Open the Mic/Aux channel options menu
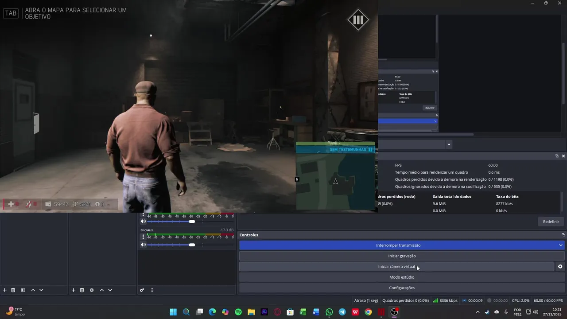 pyautogui.click(x=143, y=237)
